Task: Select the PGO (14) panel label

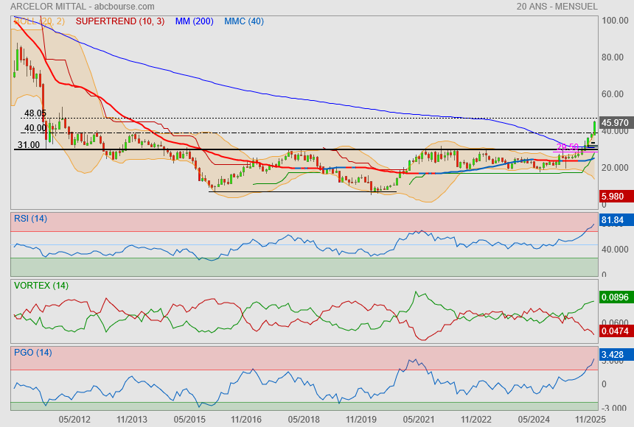Action: coord(32,353)
